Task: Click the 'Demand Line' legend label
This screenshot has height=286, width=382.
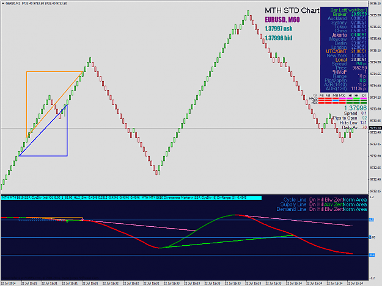Action: [x=292, y=209]
